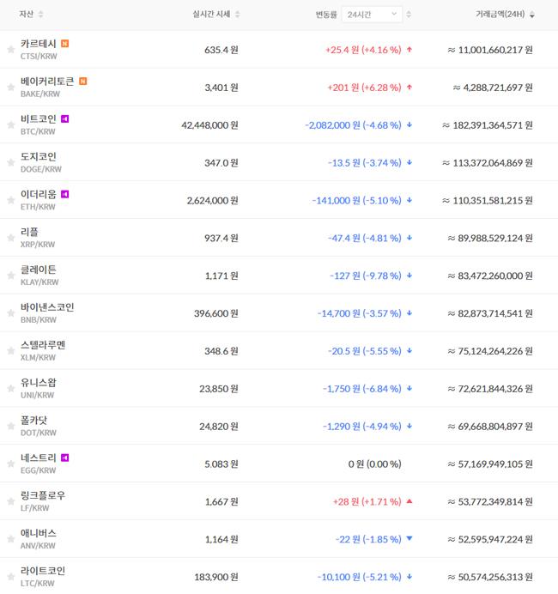Screen dimensions: 558x594
Task: Click the 유니스왑 price 23,850 원
Action: 220,388
